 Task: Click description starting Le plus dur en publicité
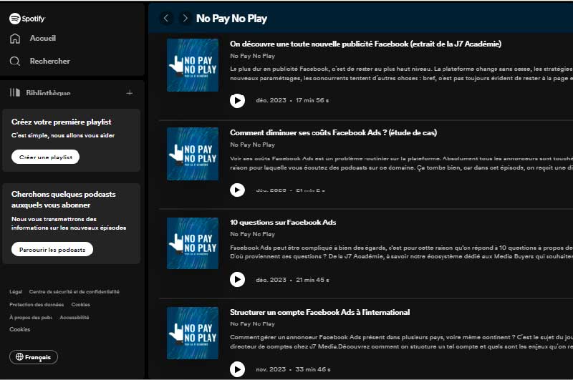(401, 74)
